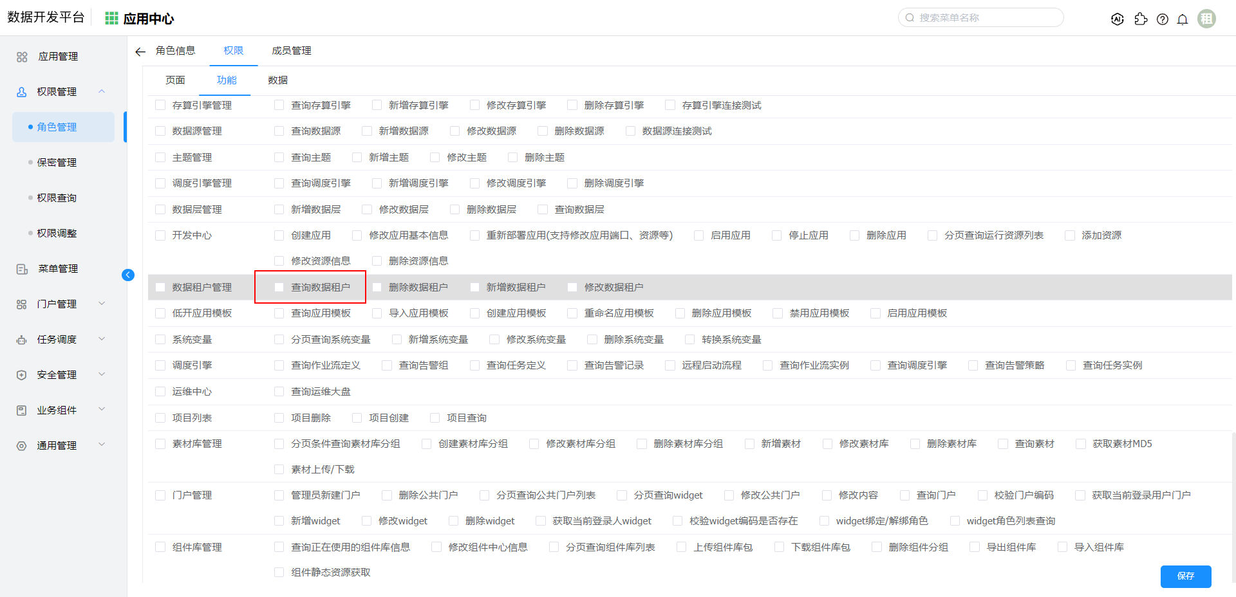This screenshot has width=1236, height=597.
Task: Click the 保存 button
Action: pos(1185,576)
